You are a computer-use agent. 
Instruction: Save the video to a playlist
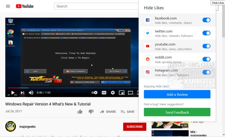click(x=128, y=112)
